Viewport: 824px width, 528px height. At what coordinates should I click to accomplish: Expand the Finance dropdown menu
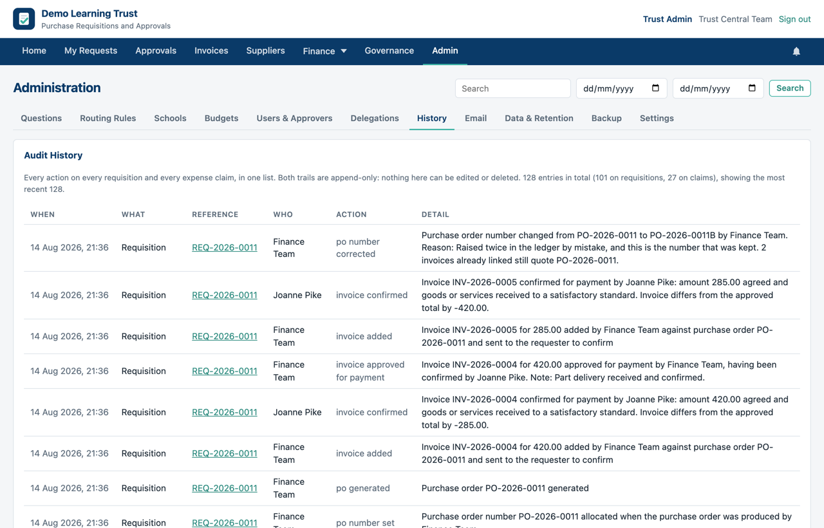(325, 51)
